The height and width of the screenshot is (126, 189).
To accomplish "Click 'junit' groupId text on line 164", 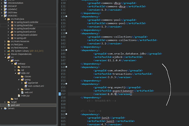I will click(105, 118).
